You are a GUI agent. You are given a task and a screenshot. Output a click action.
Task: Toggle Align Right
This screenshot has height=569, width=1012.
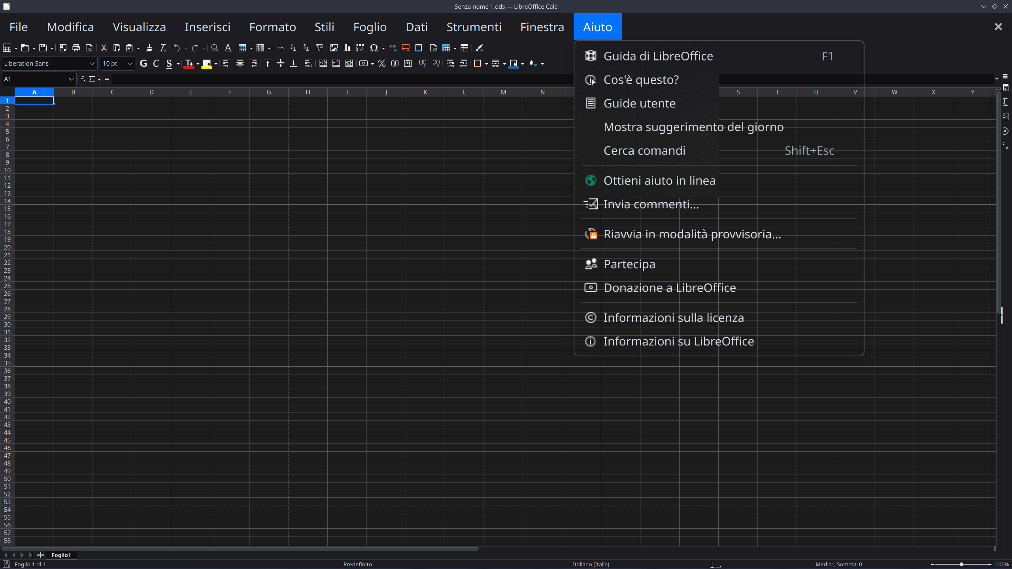(253, 63)
